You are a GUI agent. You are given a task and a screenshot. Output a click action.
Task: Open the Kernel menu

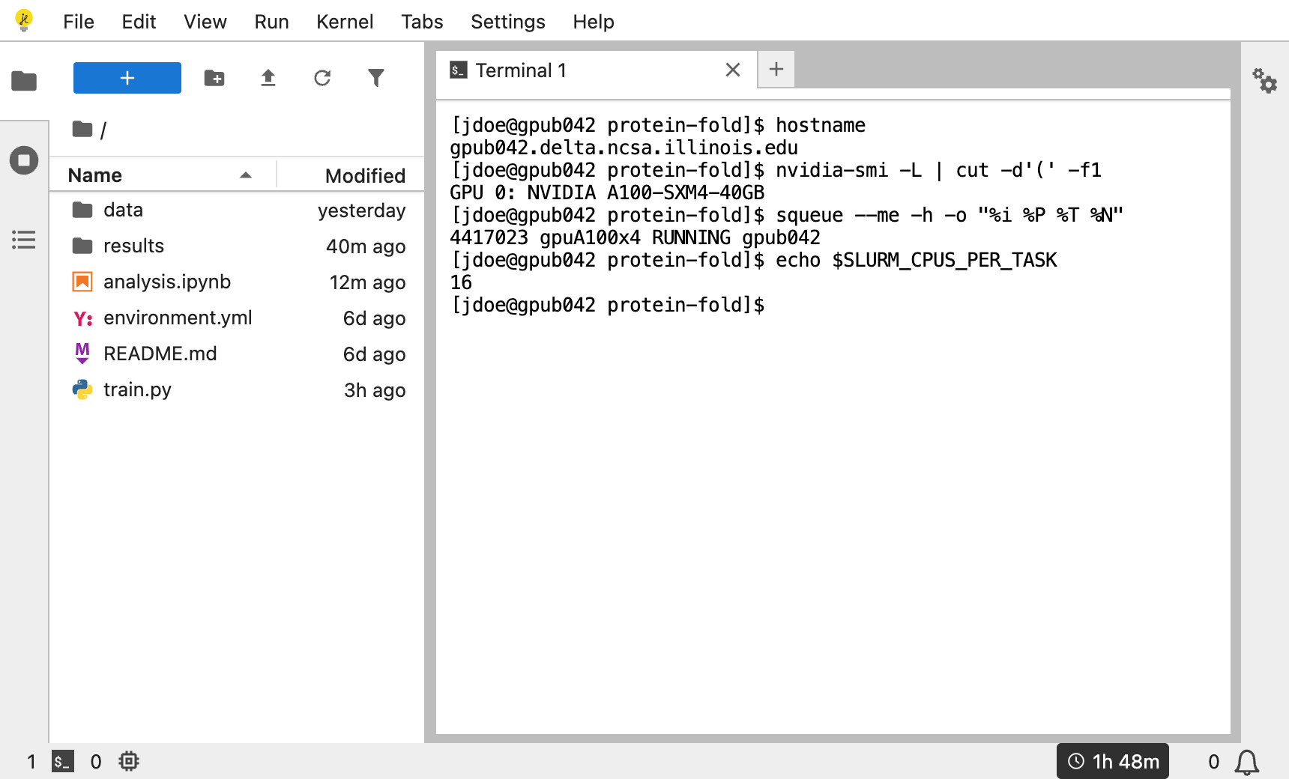[x=345, y=22]
